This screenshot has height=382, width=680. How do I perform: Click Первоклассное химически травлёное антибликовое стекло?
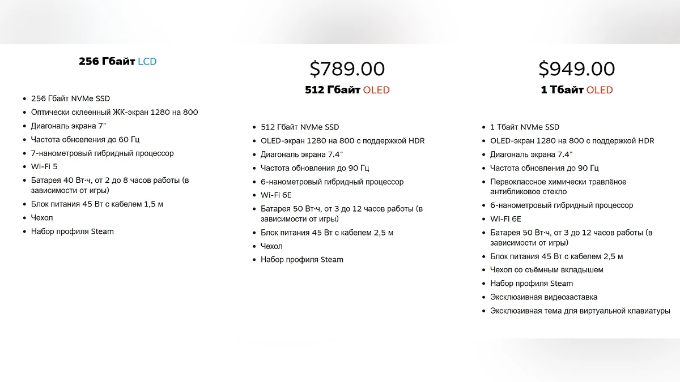[558, 187]
